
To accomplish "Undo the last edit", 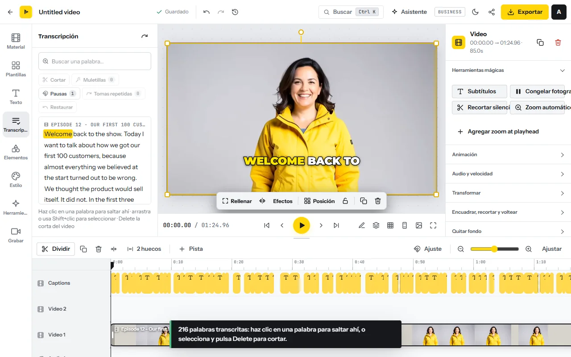I will point(207,12).
